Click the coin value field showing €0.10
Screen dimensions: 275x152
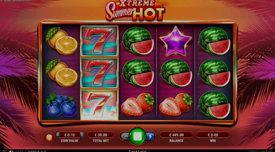pos(70,135)
